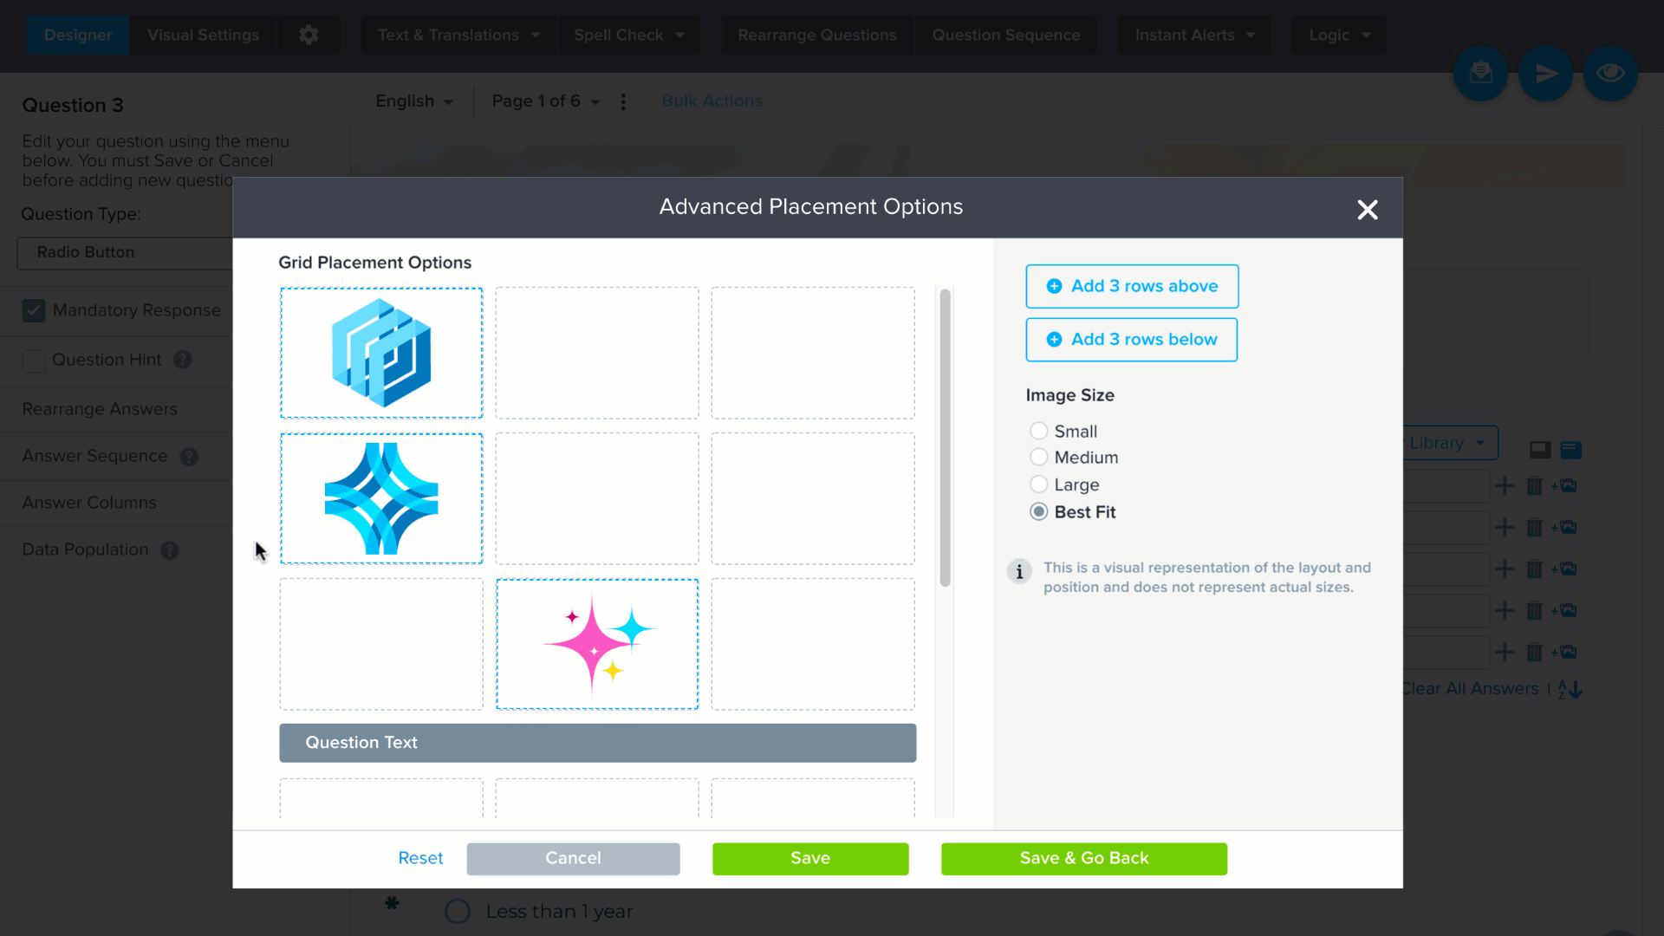The width and height of the screenshot is (1664, 936).
Task: Click the info icon beside layout note
Action: pyautogui.click(x=1019, y=571)
